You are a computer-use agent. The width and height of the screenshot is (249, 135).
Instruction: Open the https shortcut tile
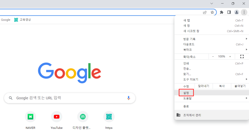pyautogui.click(x=109, y=120)
